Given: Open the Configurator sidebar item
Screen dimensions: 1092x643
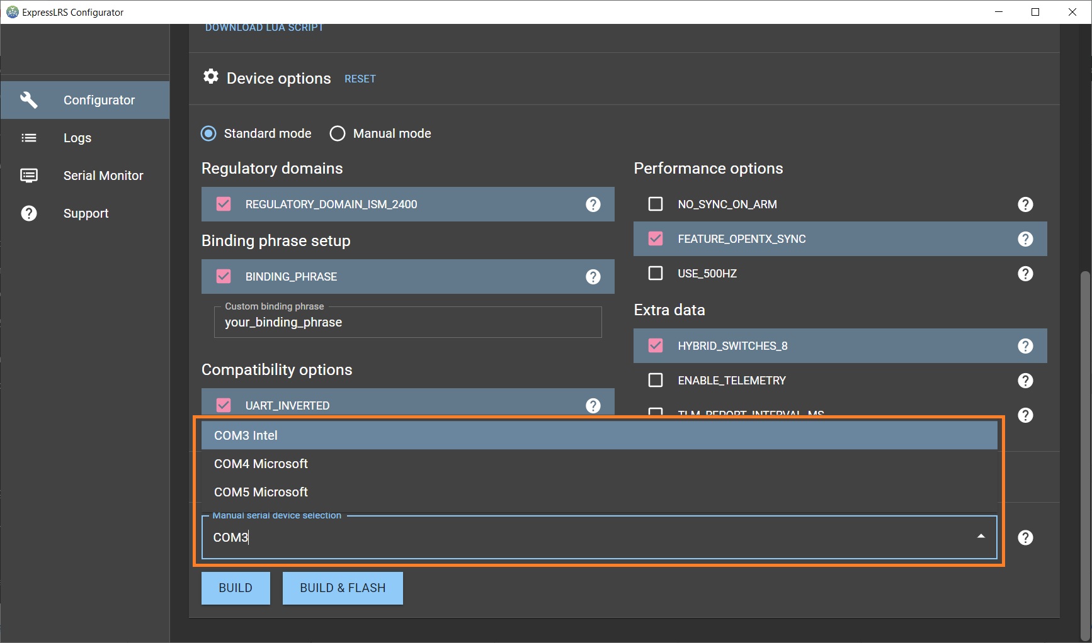Looking at the screenshot, I should (85, 100).
